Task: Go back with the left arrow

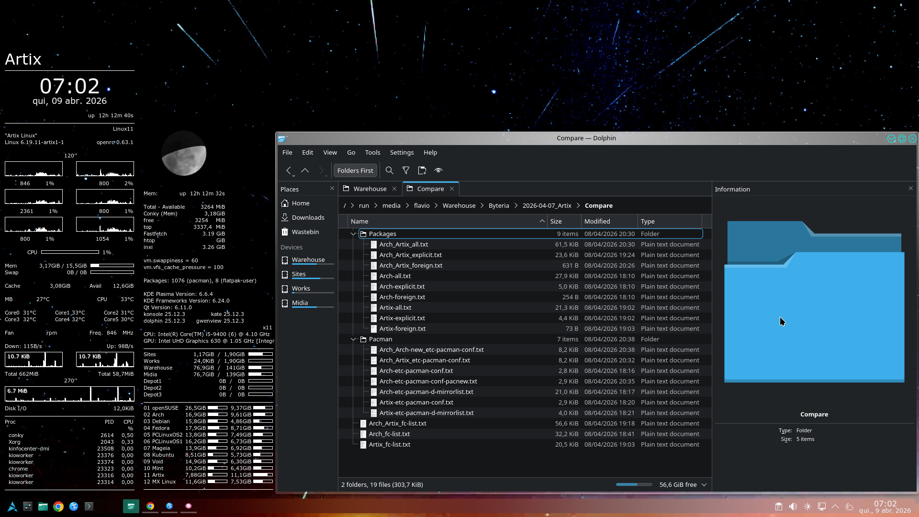Action: [289, 170]
